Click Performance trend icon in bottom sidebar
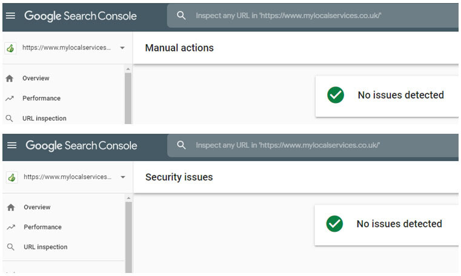Screen dimensions: 461x276 coord(10,228)
